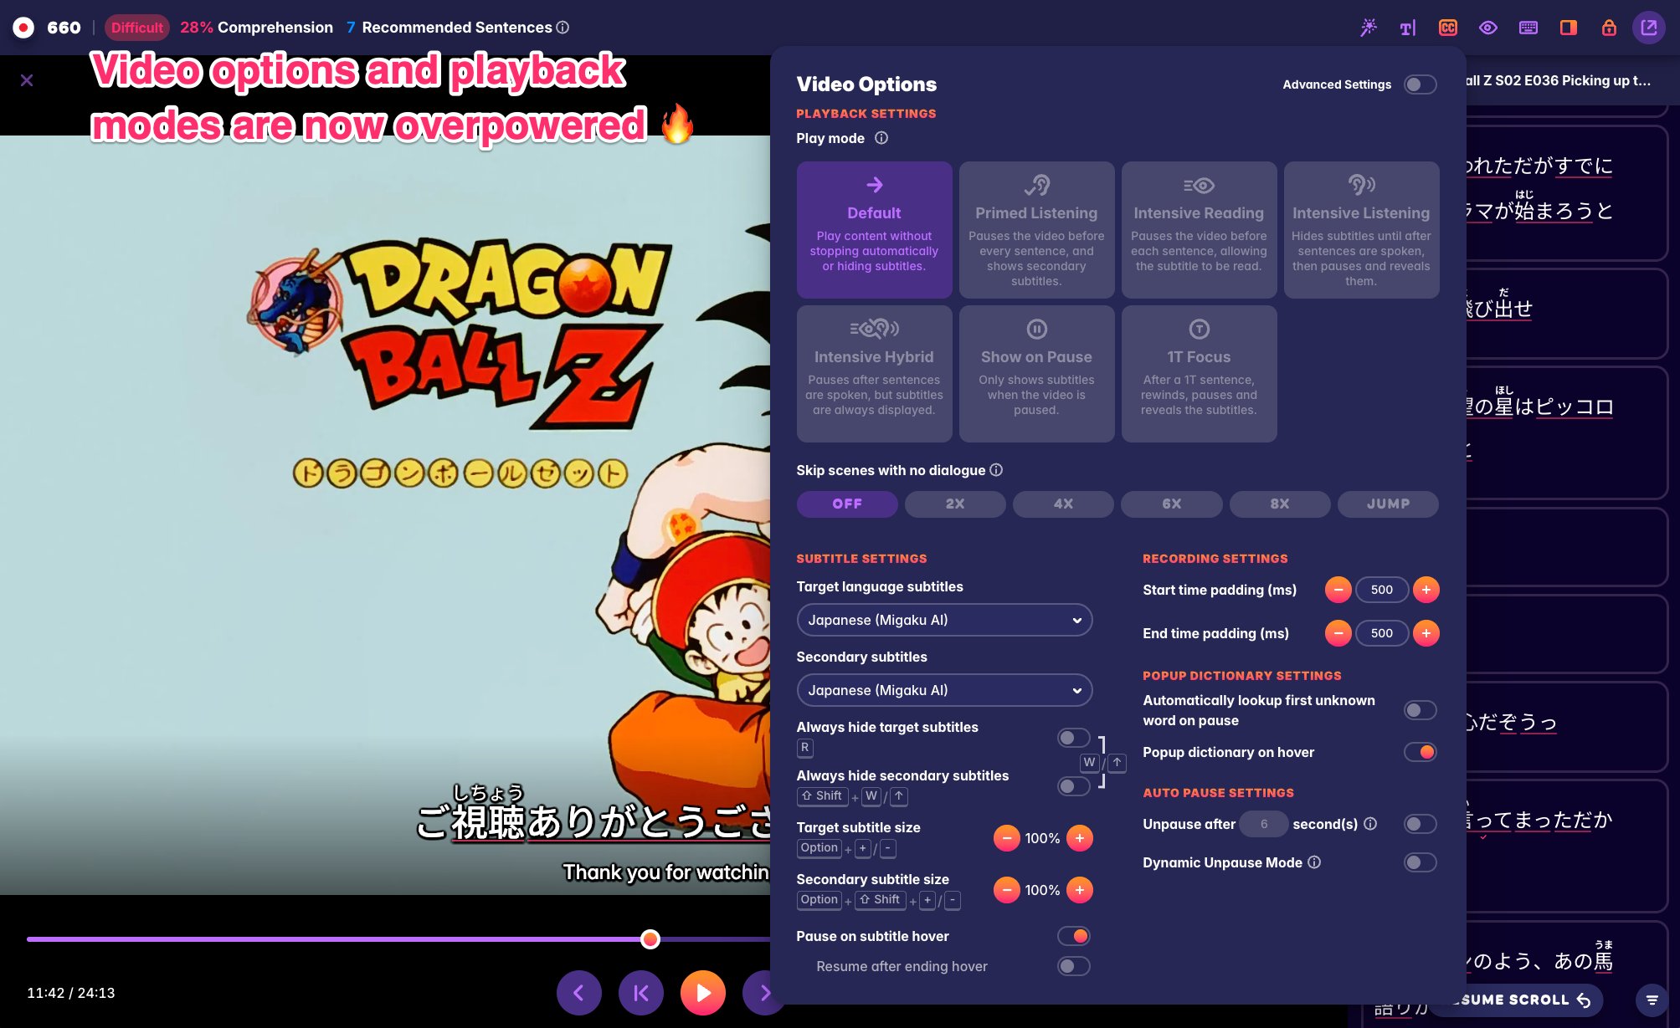The image size is (1680, 1028).
Task: Click the text style T icon
Action: coord(1408,28)
